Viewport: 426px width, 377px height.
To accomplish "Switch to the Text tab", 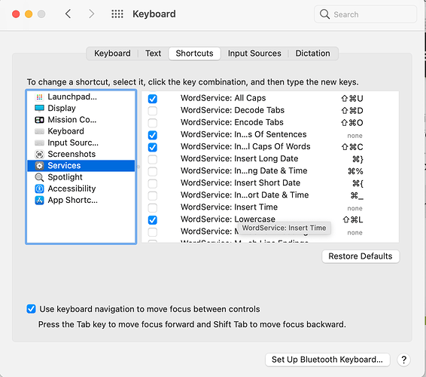I will click(154, 54).
